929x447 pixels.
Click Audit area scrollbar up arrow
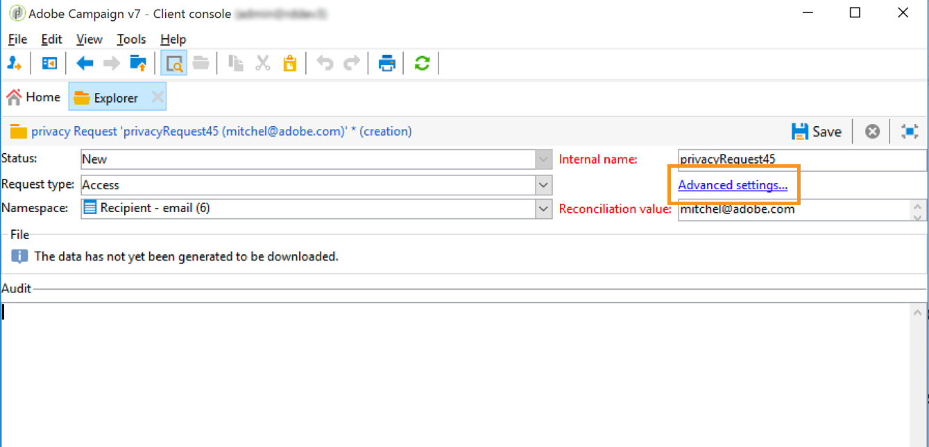click(x=918, y=313)
